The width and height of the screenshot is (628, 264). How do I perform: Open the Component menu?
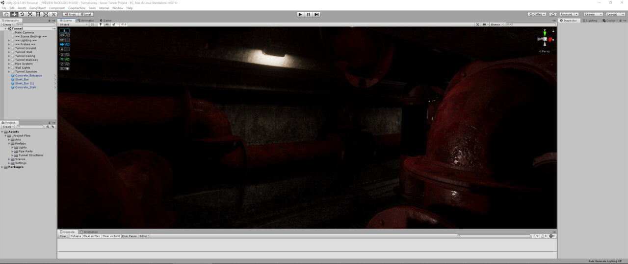point(57,8)
